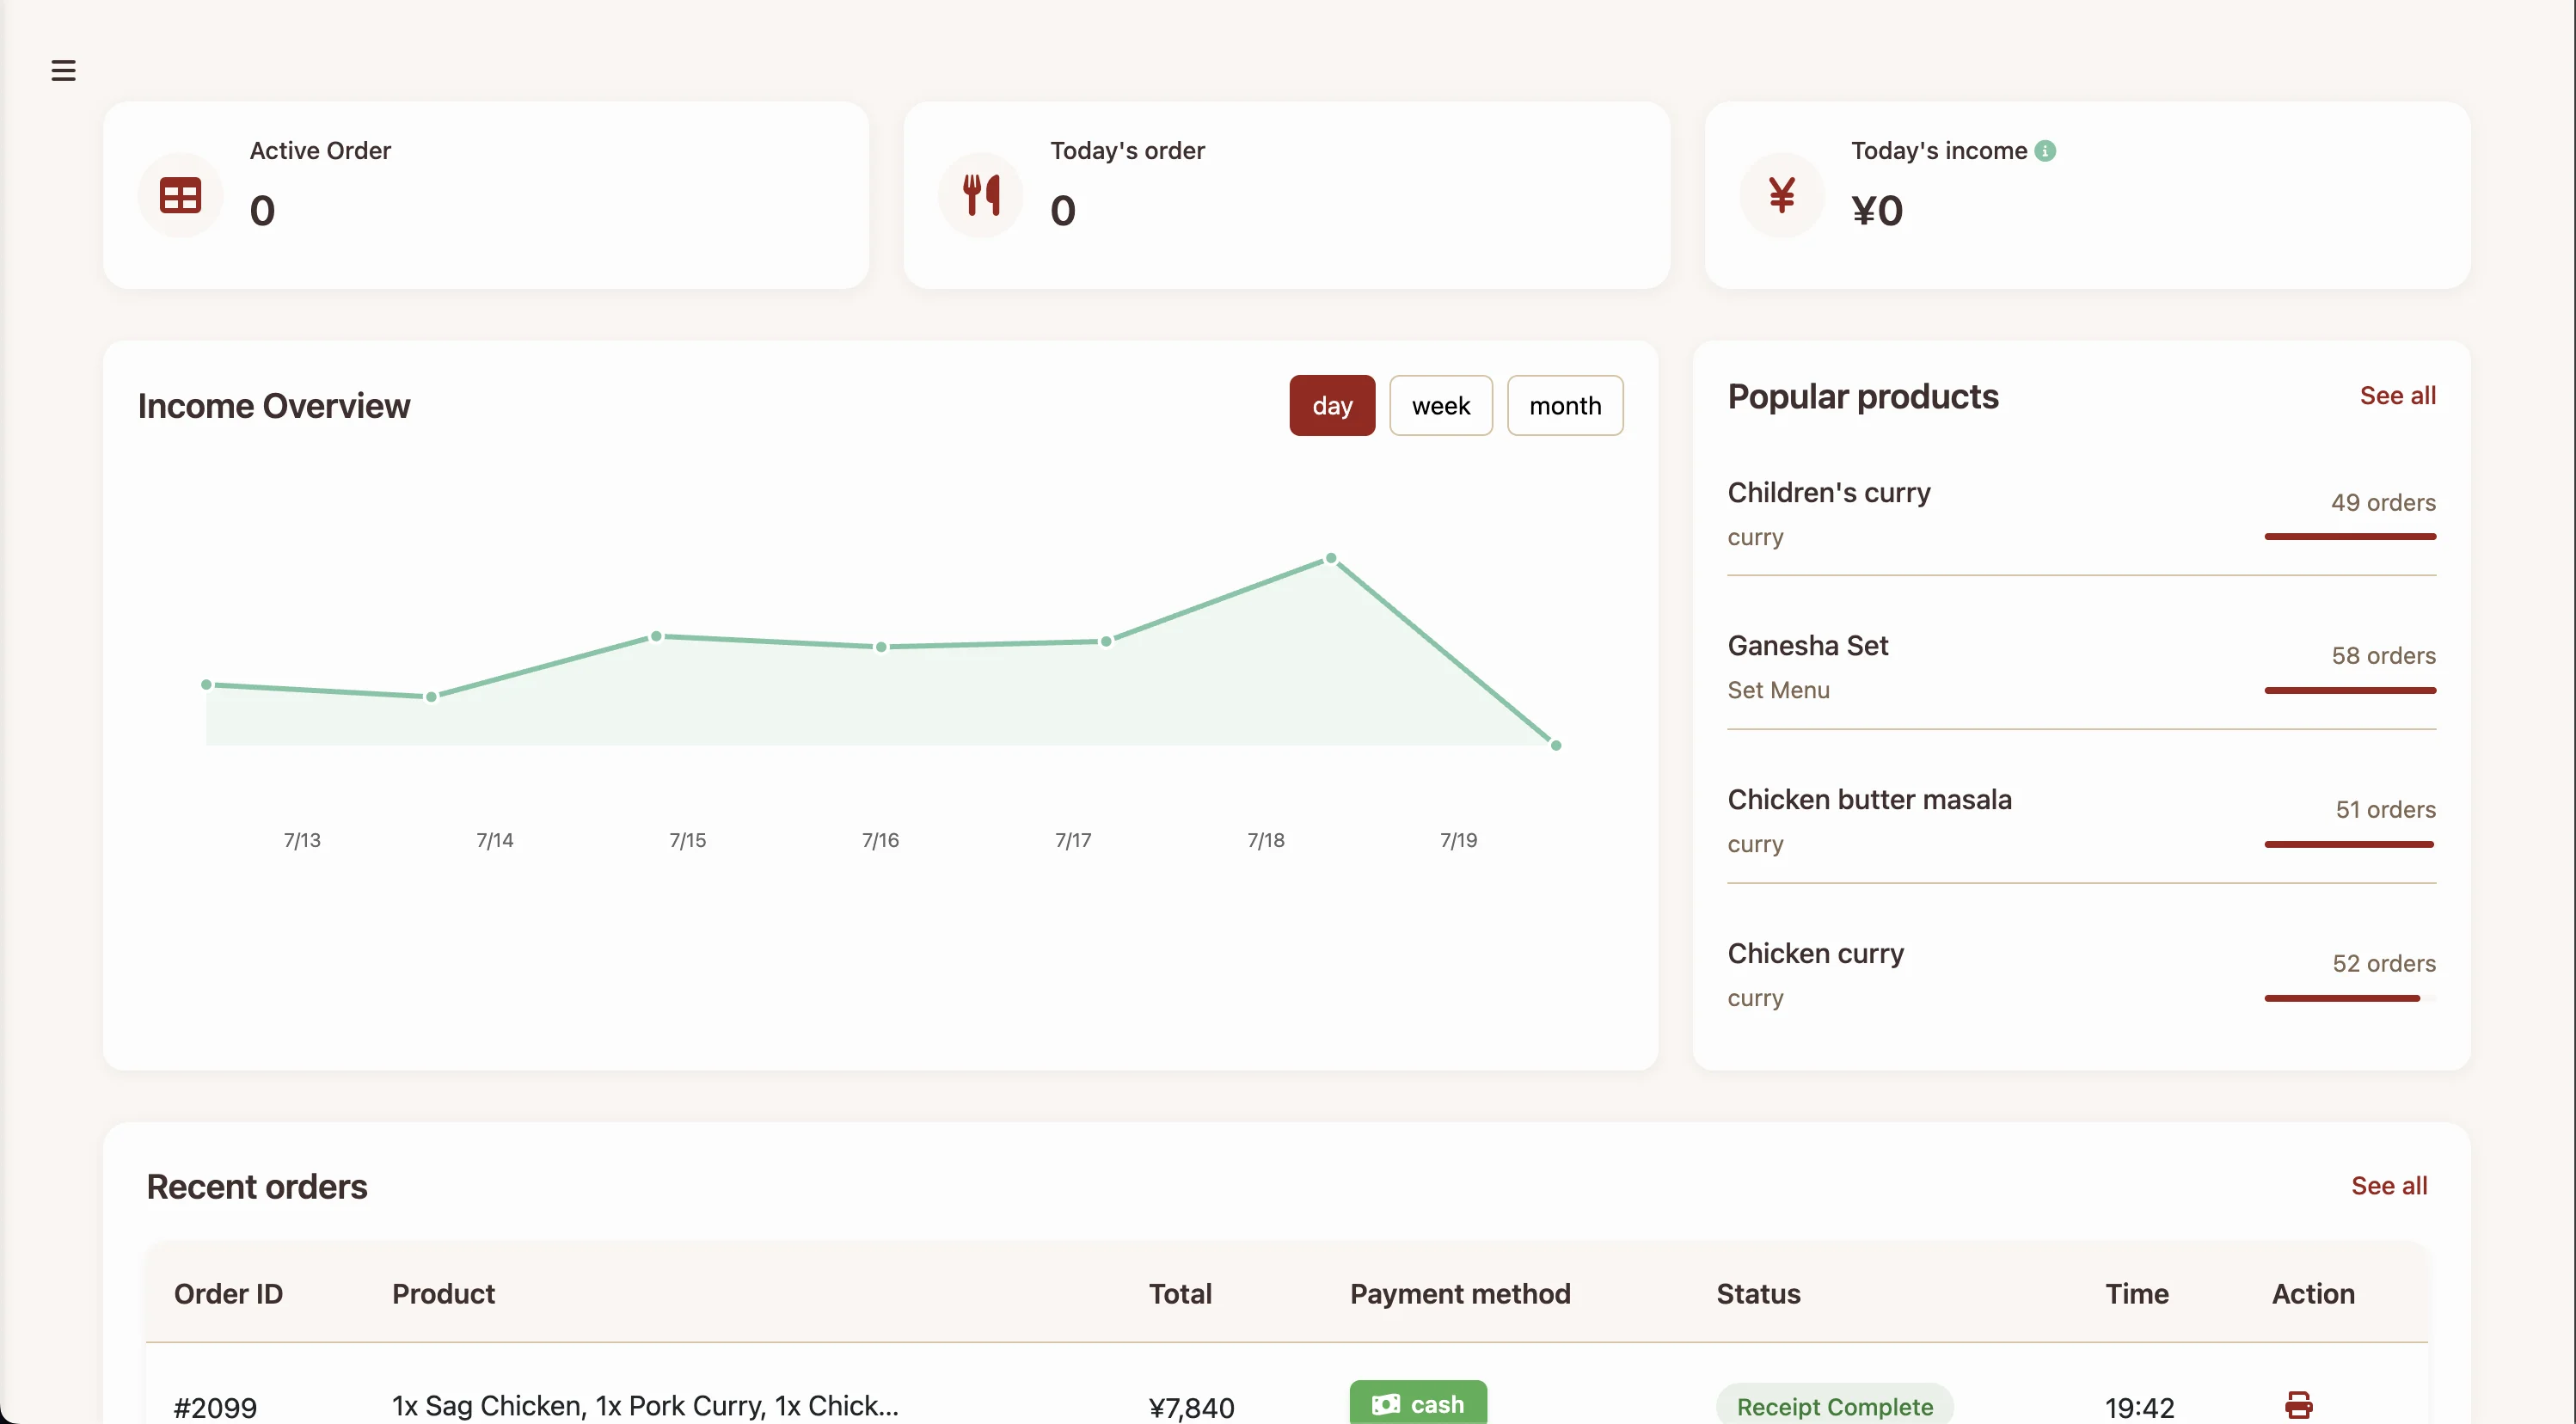This screenshot has height=1424, width=2576.
Task: Click the 7/16 axis label
Action: pos(880,840)
